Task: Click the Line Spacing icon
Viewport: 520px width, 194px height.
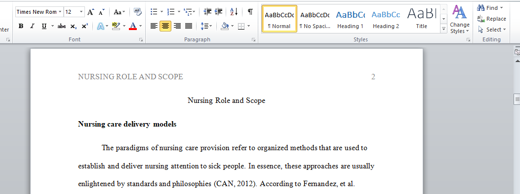Action: click(204, 26)
